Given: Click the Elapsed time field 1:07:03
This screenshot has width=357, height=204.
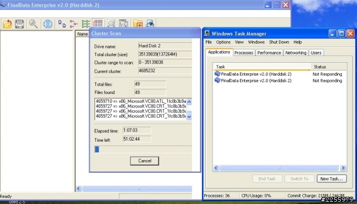Looking at the screenshot, I should pos(137,130).
